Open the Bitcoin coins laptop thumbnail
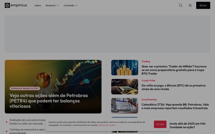This screenshot has height=134, width=215. (125, 87)
